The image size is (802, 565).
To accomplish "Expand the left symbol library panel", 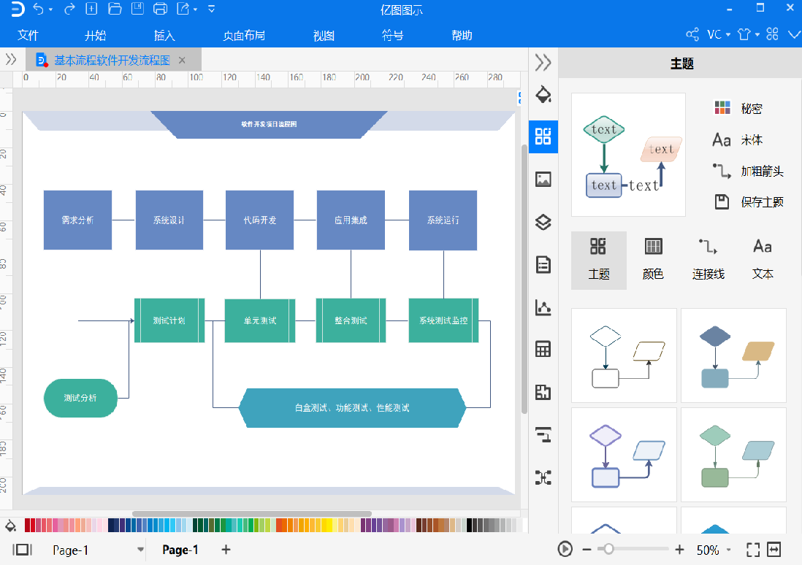I will (11, 60).
